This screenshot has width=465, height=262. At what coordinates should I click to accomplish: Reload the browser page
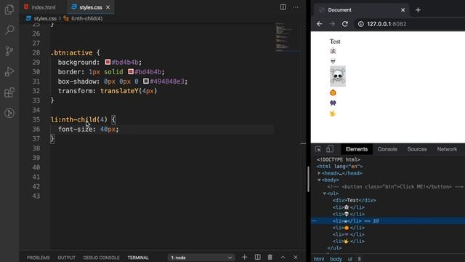tap(344, 24)
